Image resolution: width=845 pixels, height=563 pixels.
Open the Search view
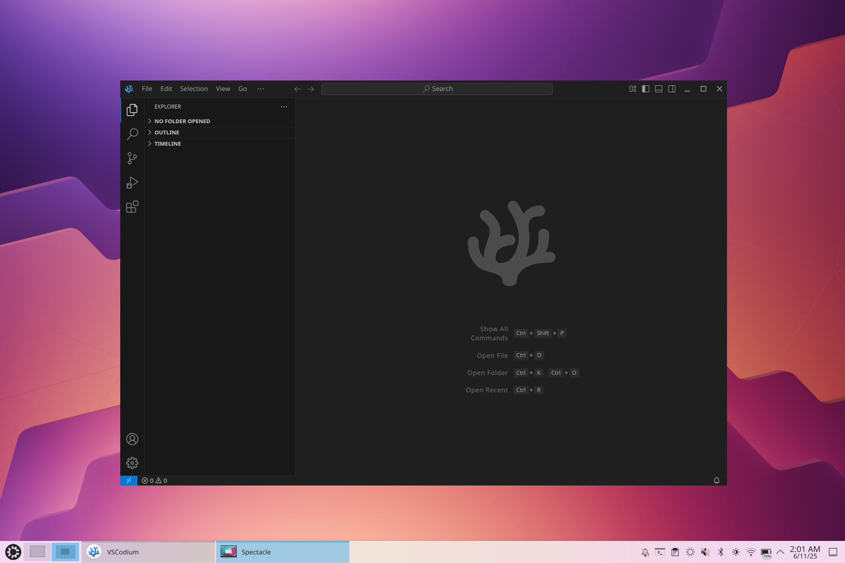coord(132,134)
